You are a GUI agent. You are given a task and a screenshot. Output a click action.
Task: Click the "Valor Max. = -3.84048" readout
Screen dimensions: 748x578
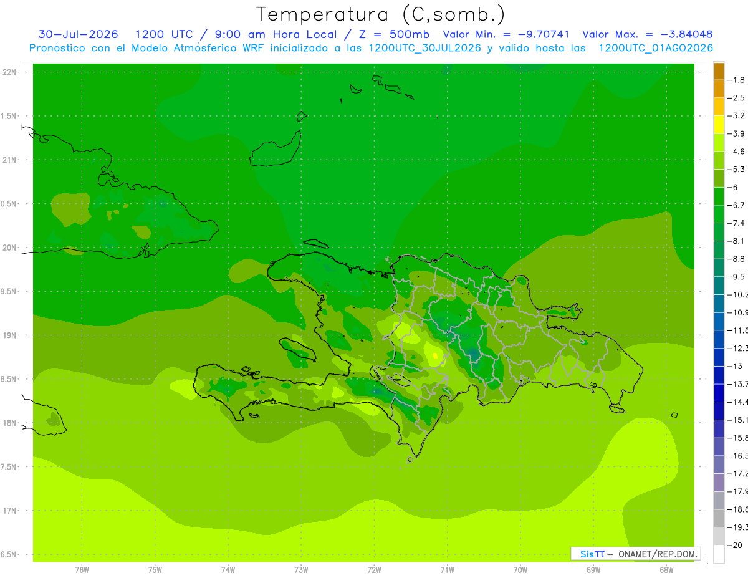(648, 35)
